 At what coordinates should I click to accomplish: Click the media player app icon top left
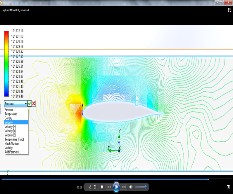pyautogui.click(x=1, y=3)
